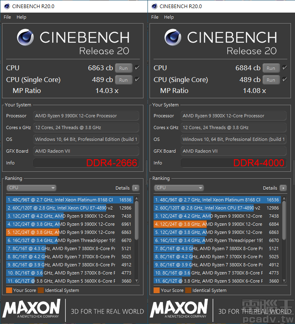This screenshot has width=295, height=324.
Task: Click brown Identical System swatch in left window
Action: click(x=41, y=290)
